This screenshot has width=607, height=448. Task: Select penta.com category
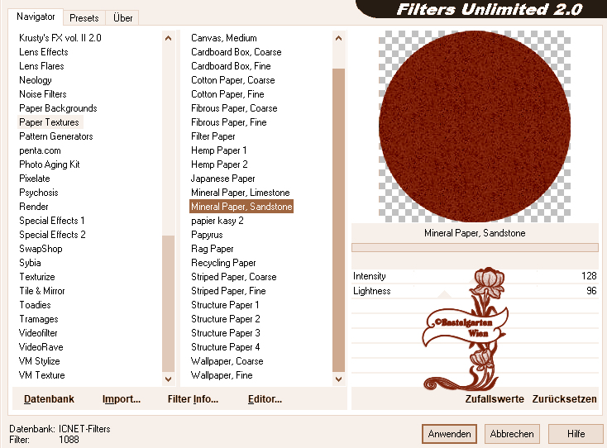tap(40, 150)
